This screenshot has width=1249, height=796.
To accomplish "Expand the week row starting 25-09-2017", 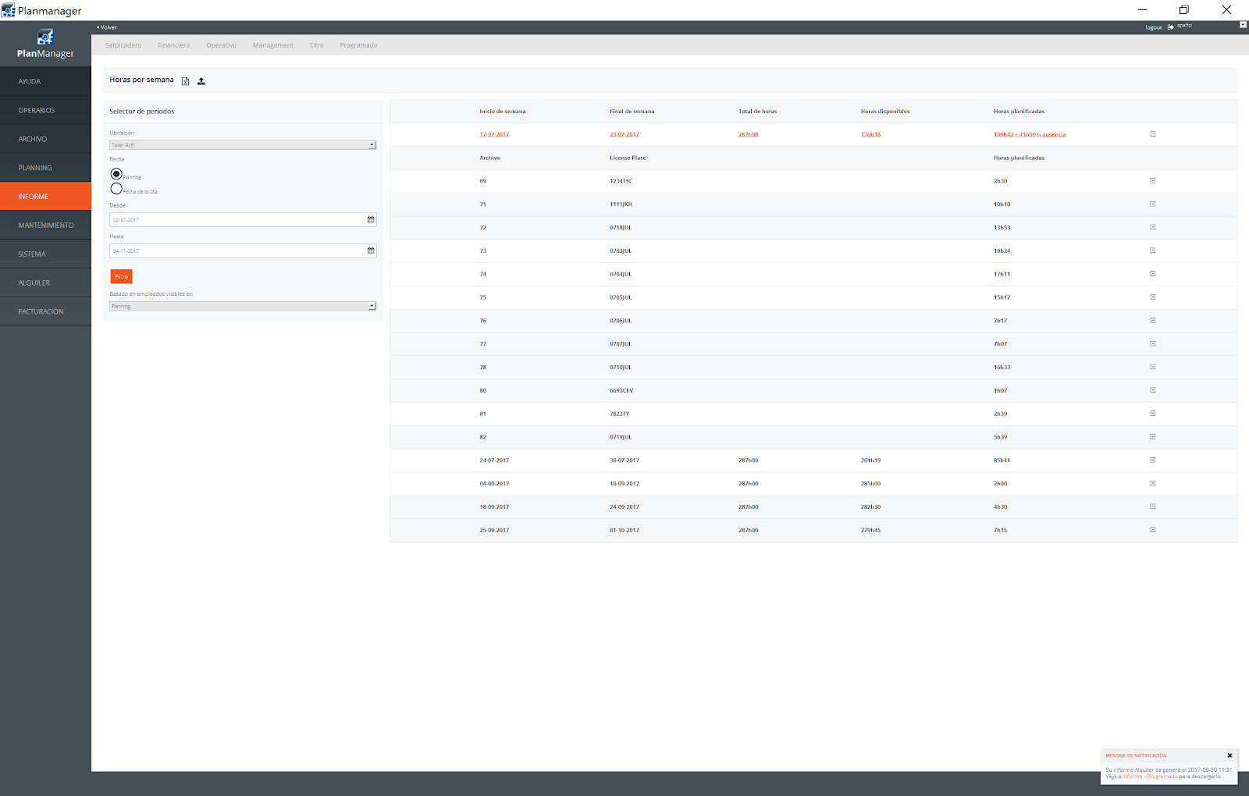I will pyautogui.click(x=1153, y=530).
